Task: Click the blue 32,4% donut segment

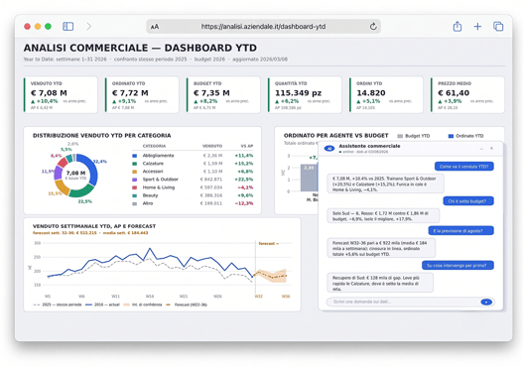Action: (x=89, y=169)
